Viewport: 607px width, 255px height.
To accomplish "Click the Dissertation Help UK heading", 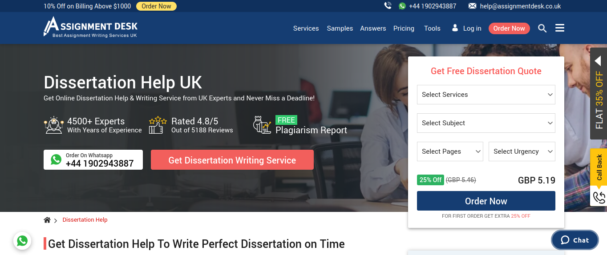I will coord(123,83).
